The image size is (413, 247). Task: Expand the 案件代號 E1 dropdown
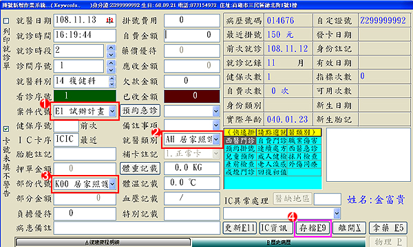(112, 111)
